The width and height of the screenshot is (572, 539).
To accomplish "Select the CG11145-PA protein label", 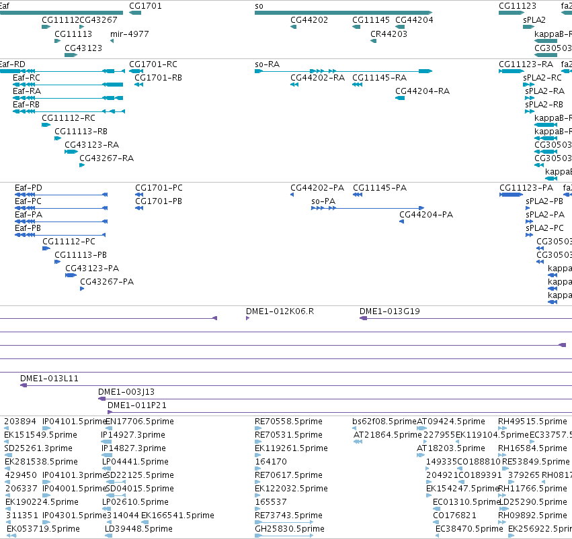I will 379,188.
